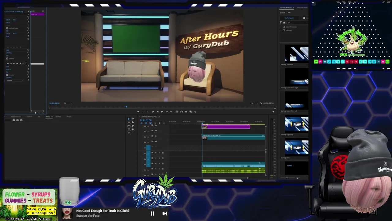Toggle eye visibility of top video track
Image resolution: width=392 pixels, height=221 pixels.
[x=156, y=125]
